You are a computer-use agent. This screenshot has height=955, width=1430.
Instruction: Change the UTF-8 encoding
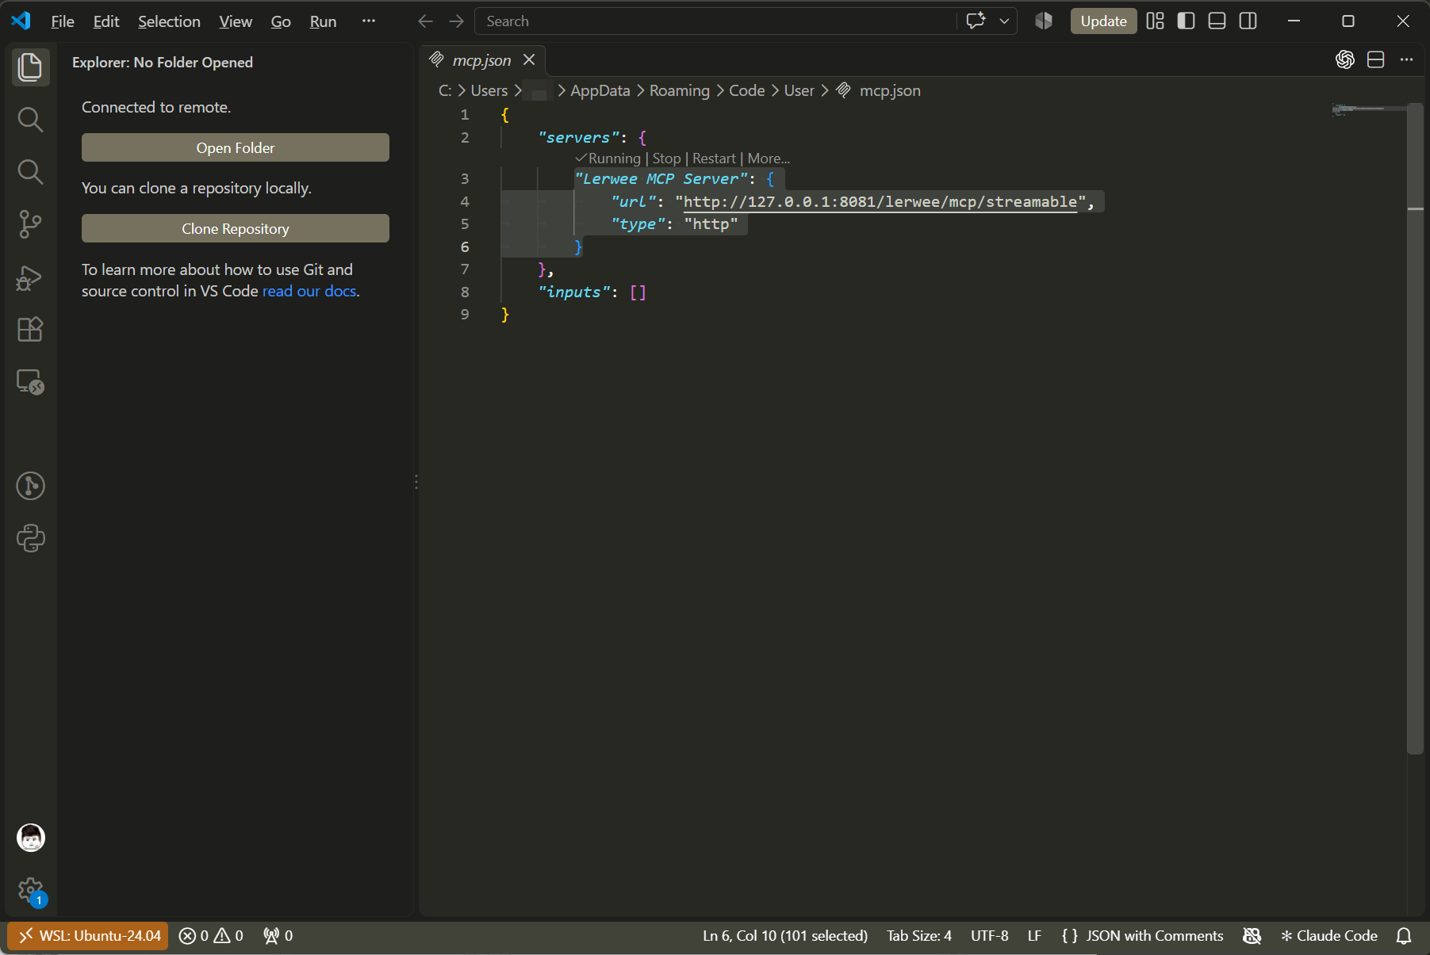pyautogui.click(x=990, y=936)
